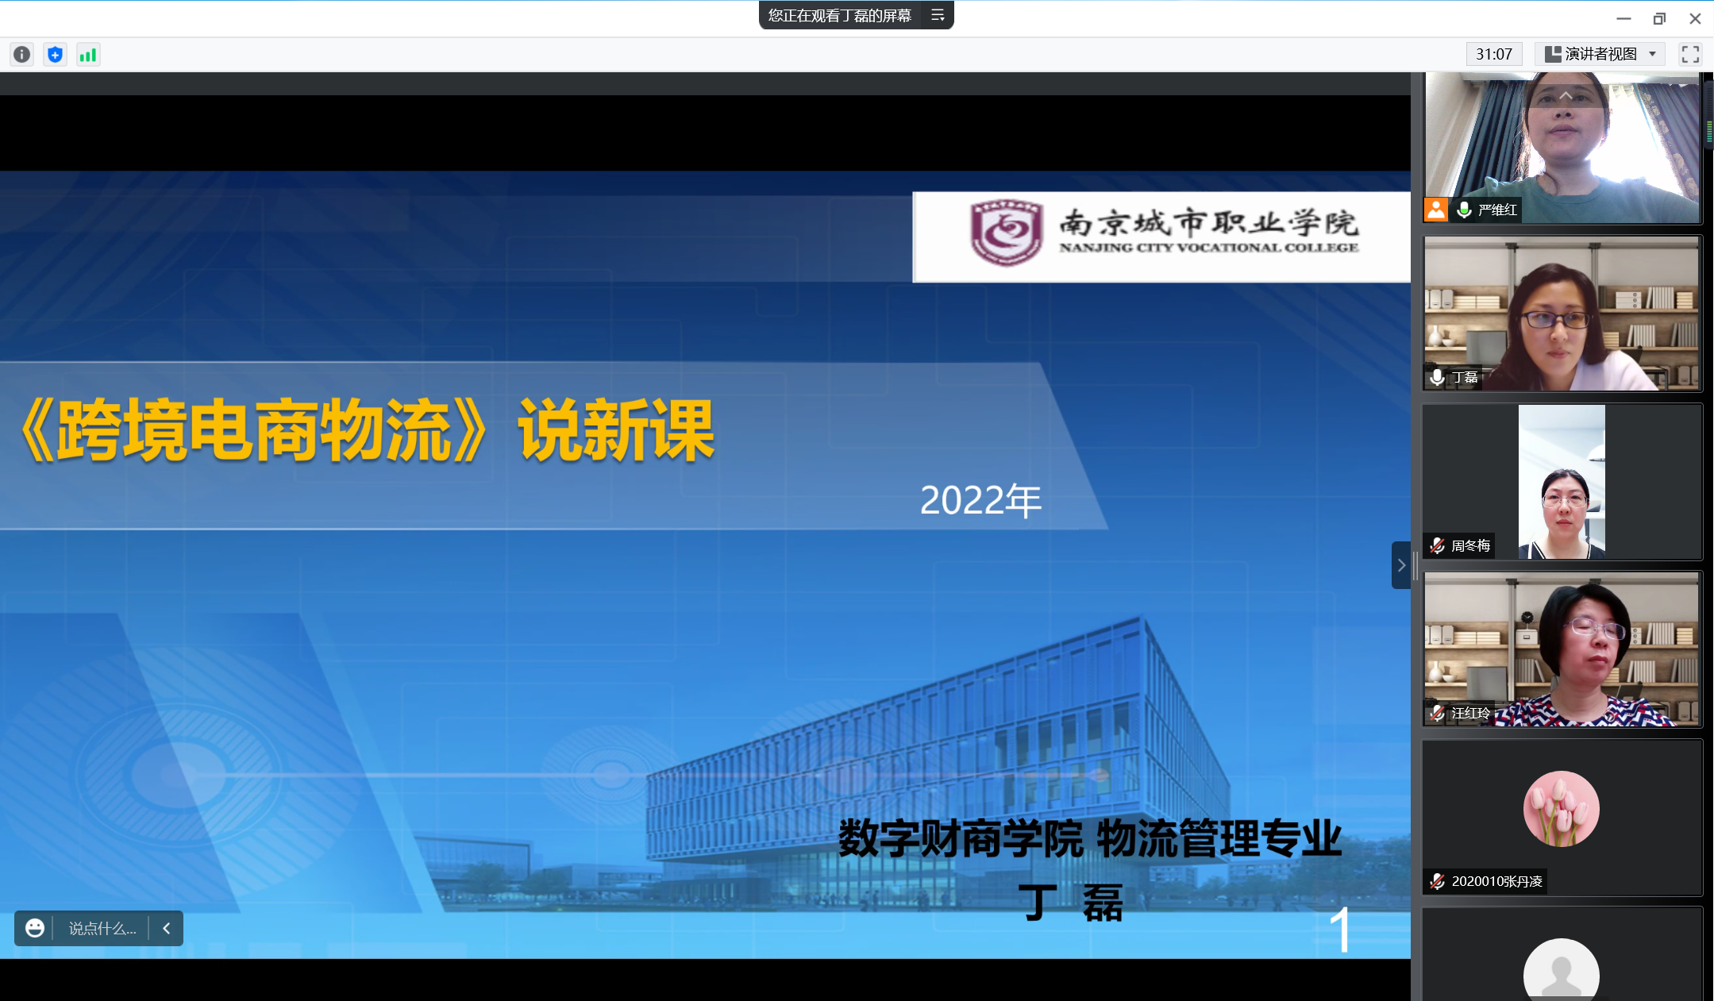The width and height of the screenshot is (1714, 1001).
Task: Click 汪红玲's muted microphone icon
Action: (x=1437, y=713)
